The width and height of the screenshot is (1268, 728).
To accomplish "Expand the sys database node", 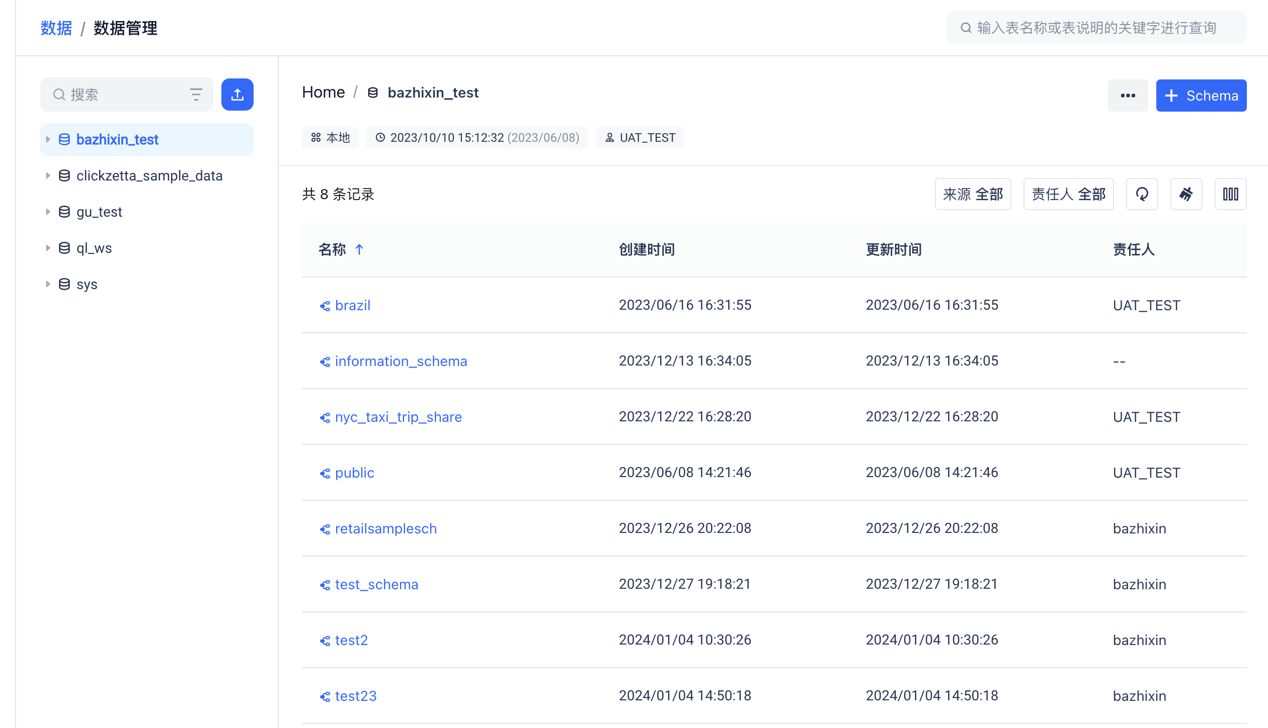I will pos(48,284).
